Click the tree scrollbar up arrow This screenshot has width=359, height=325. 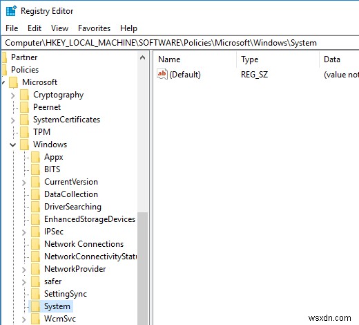point(143,57)
